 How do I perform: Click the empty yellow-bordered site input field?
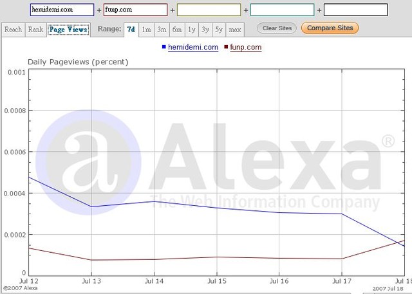pos(209,10)
